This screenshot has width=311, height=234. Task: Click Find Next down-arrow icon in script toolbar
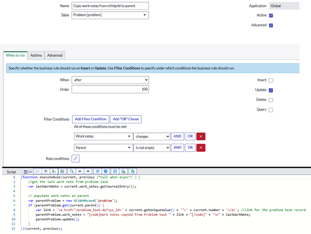tap(80, 171)
